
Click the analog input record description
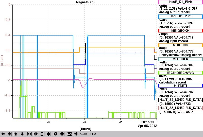pyautogui.click(x=174, y=41)
